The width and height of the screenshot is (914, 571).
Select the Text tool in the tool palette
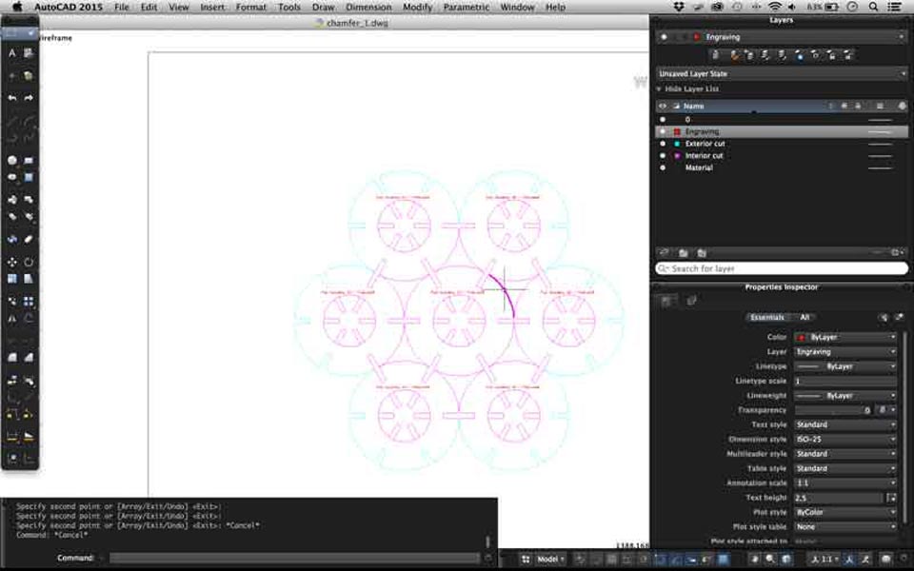(x=12, y=53)
